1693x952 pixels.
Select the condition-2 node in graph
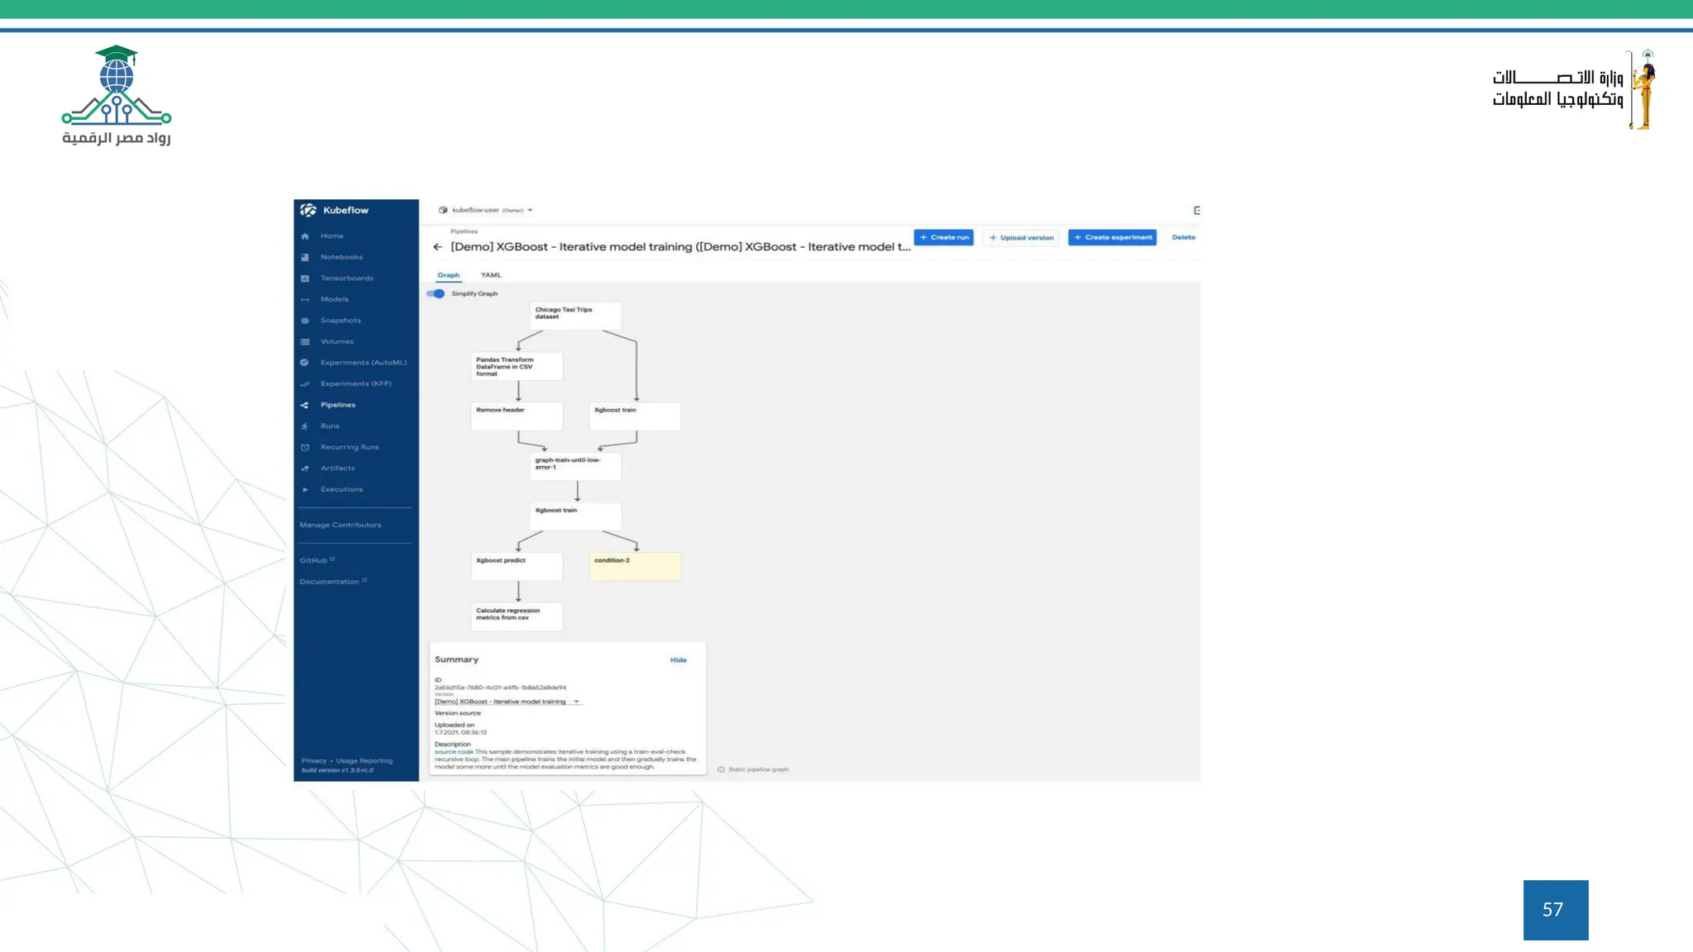635,566
